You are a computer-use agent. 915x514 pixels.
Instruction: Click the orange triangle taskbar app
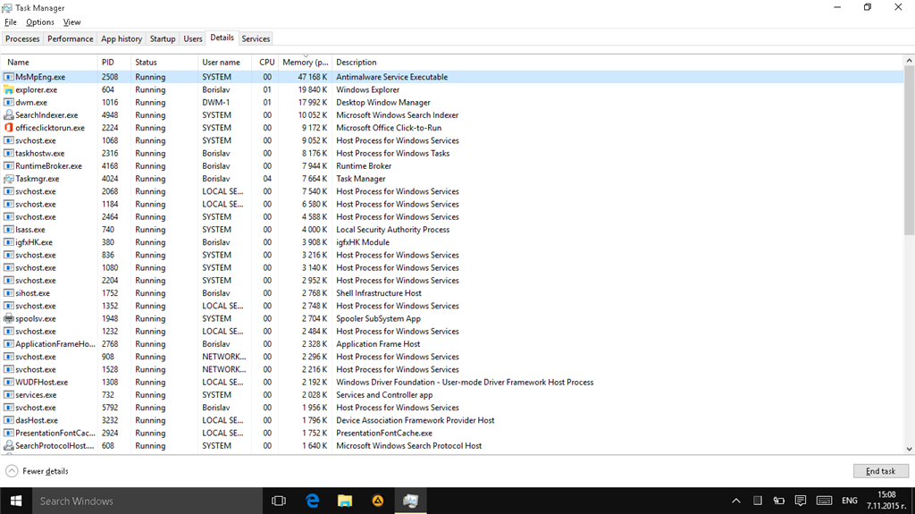[x=378, y=501]
